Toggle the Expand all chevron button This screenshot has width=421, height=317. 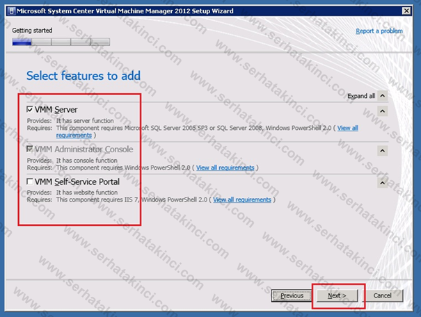(x=383, y=96)
